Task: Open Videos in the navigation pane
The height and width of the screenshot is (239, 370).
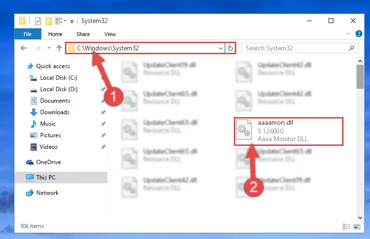Action: 49,147
